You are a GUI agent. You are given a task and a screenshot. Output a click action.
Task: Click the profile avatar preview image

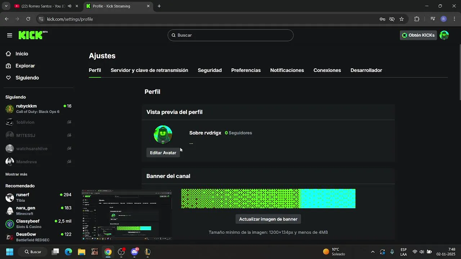click(x=163, y=135)
